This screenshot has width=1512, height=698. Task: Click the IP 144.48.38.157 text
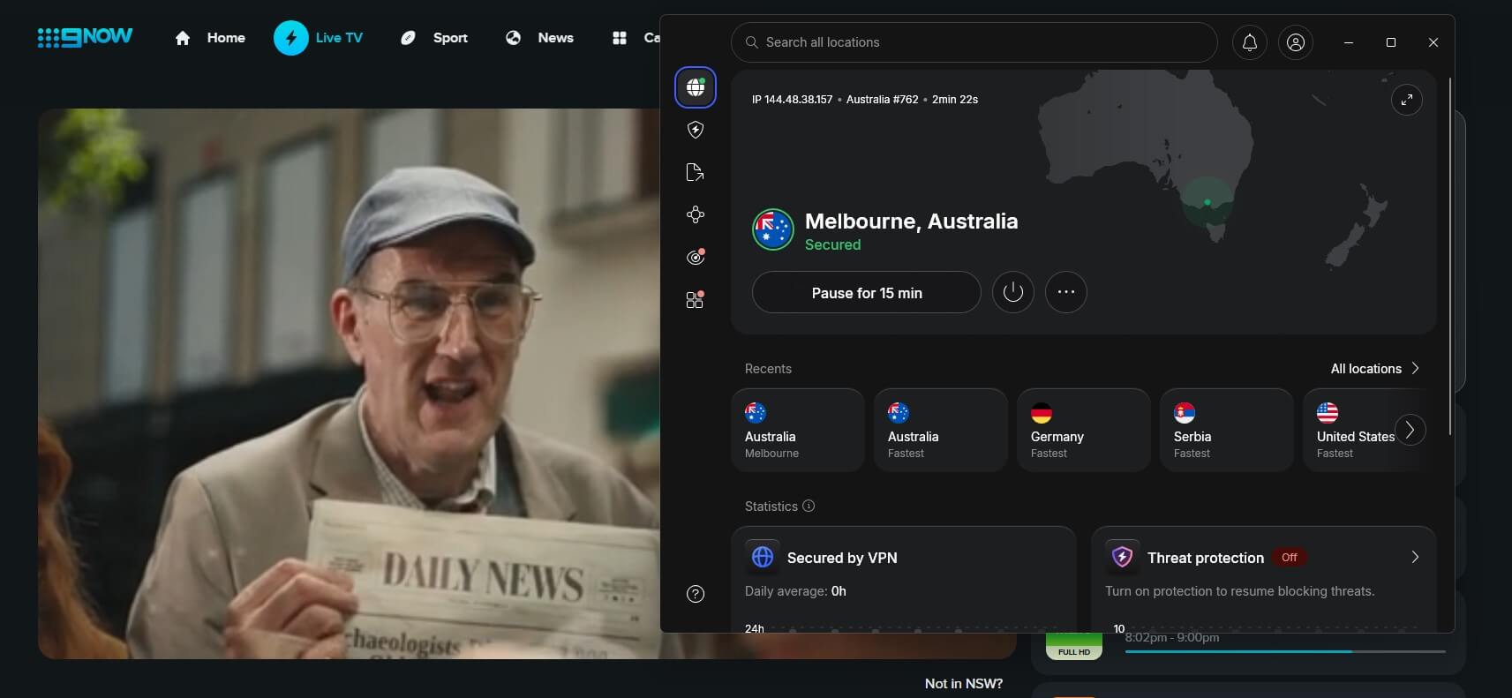pos(792,100)
